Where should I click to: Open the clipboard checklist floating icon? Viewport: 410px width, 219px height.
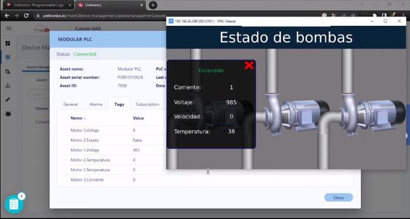pyautogui.click(x=14, y=204)
